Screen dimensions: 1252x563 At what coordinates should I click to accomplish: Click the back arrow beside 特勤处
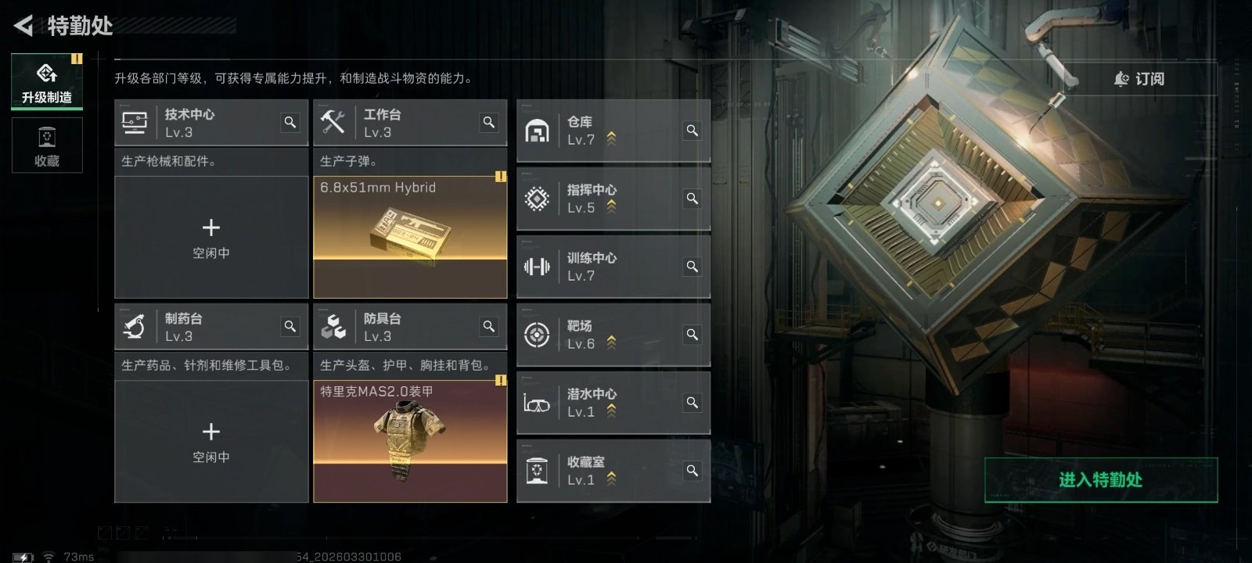(23, 26)
